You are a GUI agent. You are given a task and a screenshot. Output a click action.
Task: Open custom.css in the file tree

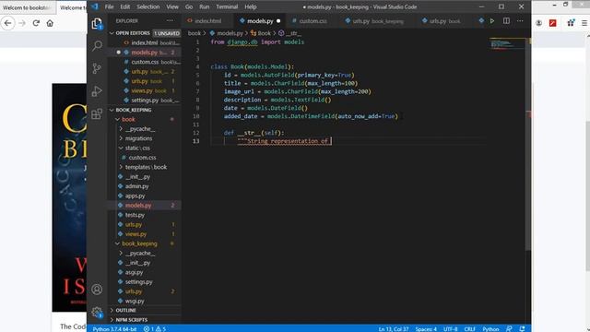click(144, 158)
